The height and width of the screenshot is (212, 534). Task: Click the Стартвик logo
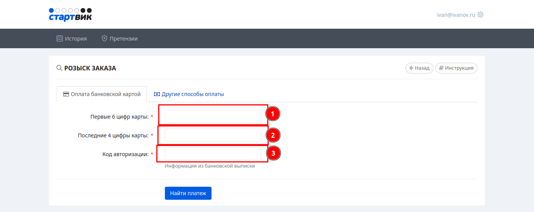[70, 15]
